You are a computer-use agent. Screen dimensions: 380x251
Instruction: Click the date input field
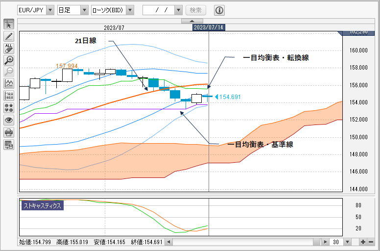coord(159,10)
